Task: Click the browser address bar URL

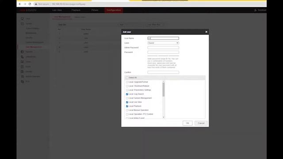Action: pos(69,4)
